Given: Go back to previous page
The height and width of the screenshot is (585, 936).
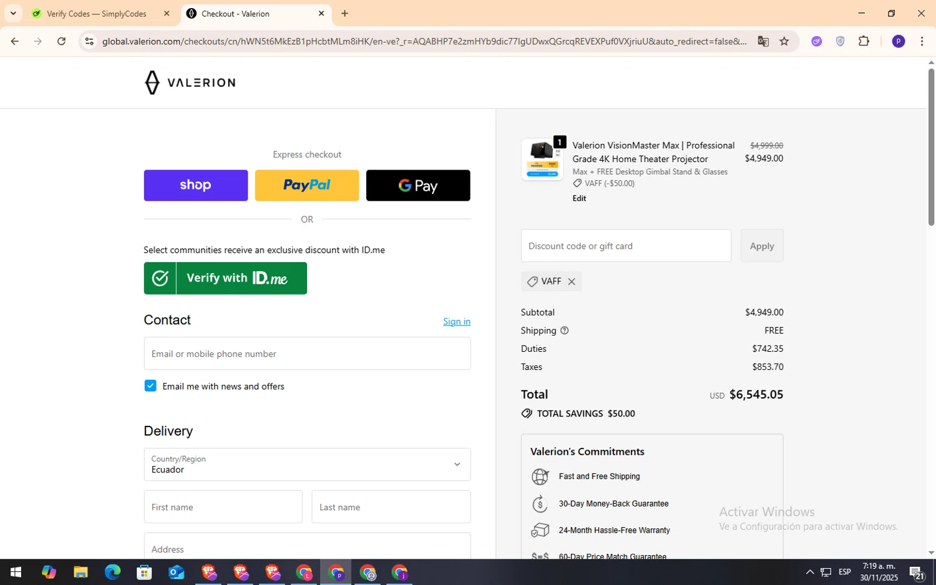Looking at the screenshot, I should (x=14, y=41).
